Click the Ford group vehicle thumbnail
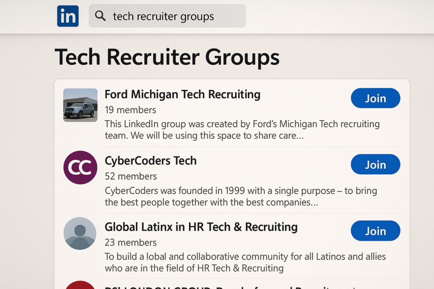This screenshot has width=434, height=289. pos(80,105)
